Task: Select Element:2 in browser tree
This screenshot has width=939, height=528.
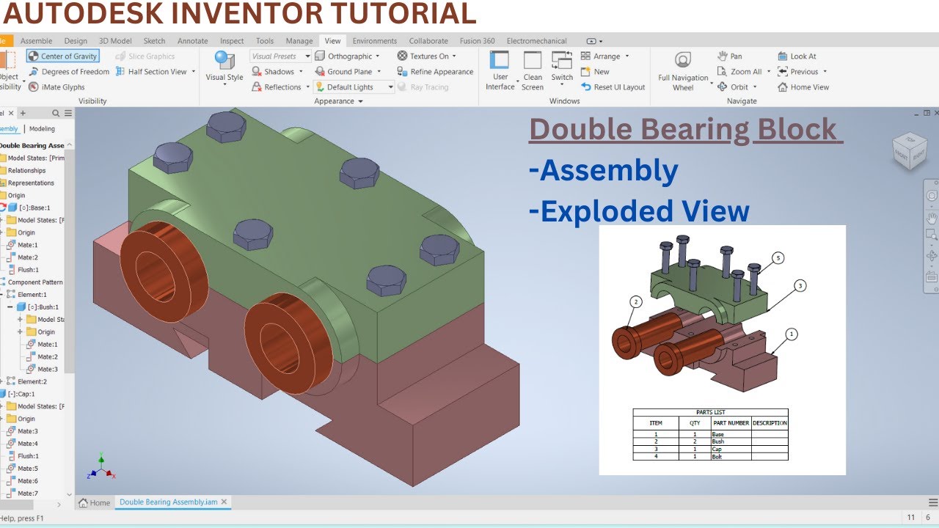Action: point(32,381)
